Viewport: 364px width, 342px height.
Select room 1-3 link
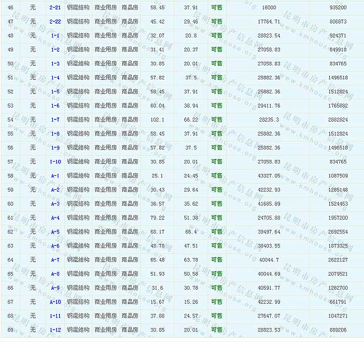click(55, 63)
